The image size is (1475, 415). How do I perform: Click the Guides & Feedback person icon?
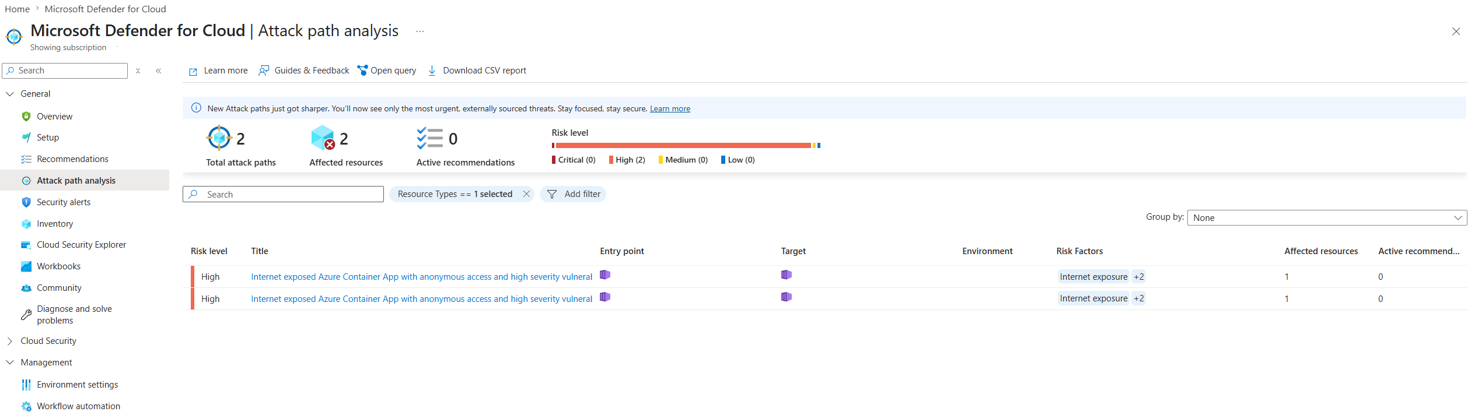[264, 71]
